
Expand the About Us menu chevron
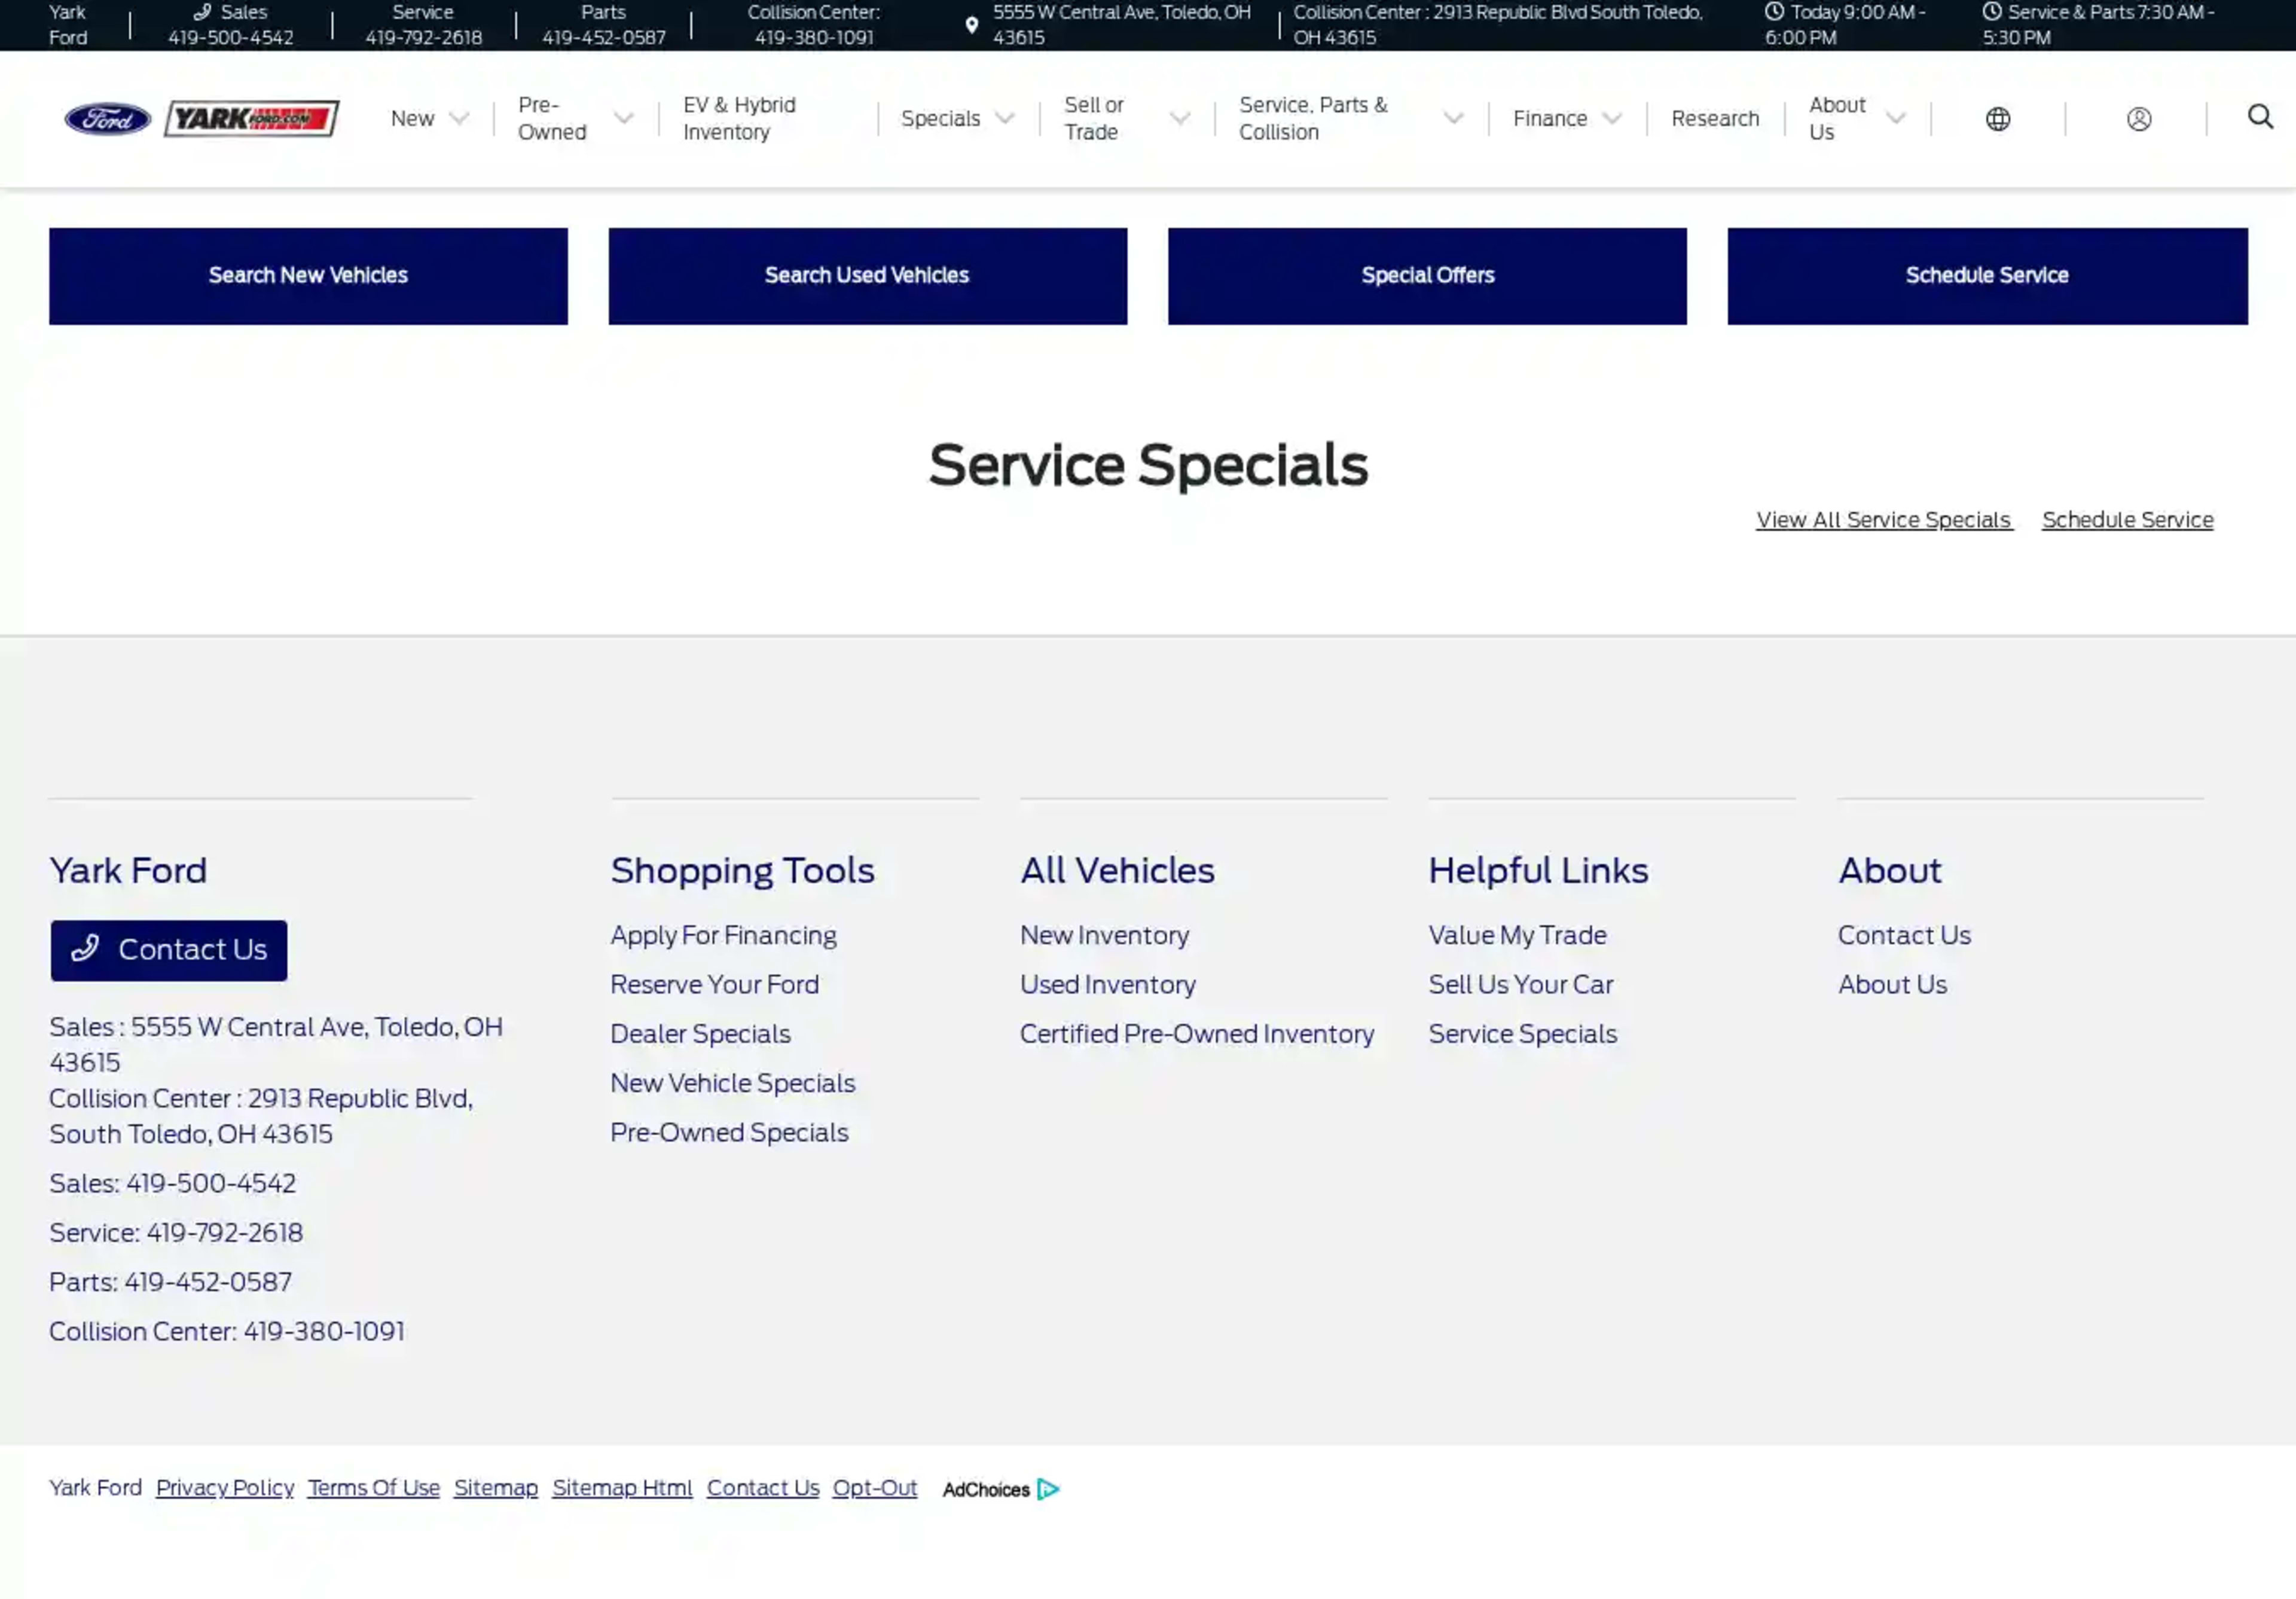(x=1895, y=119)
